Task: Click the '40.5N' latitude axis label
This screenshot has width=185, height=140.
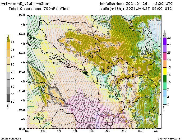Action: pyautogui.click(x=22, y=110)
